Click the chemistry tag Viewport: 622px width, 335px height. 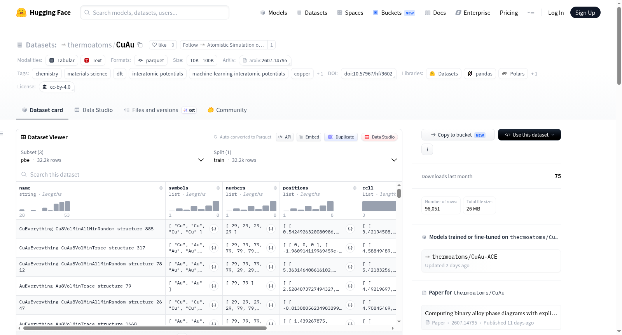[x=47, y=74]
